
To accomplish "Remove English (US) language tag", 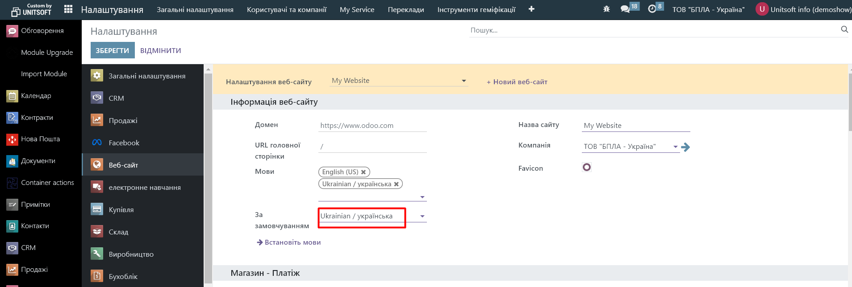I will pyautogui.click(x=363, y=172).
